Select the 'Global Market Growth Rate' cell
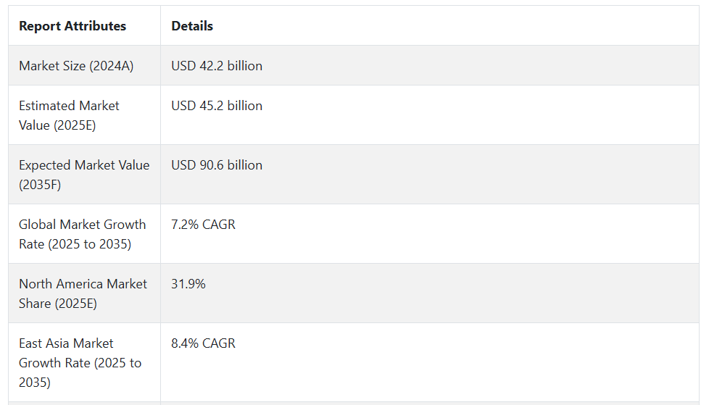 (85, 234)
